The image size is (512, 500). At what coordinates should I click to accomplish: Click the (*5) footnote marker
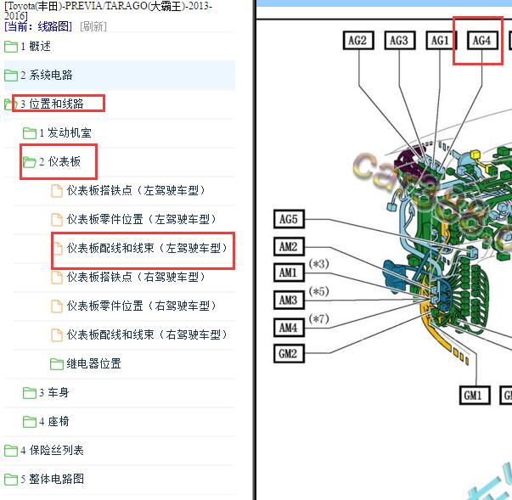pos(318,291)
